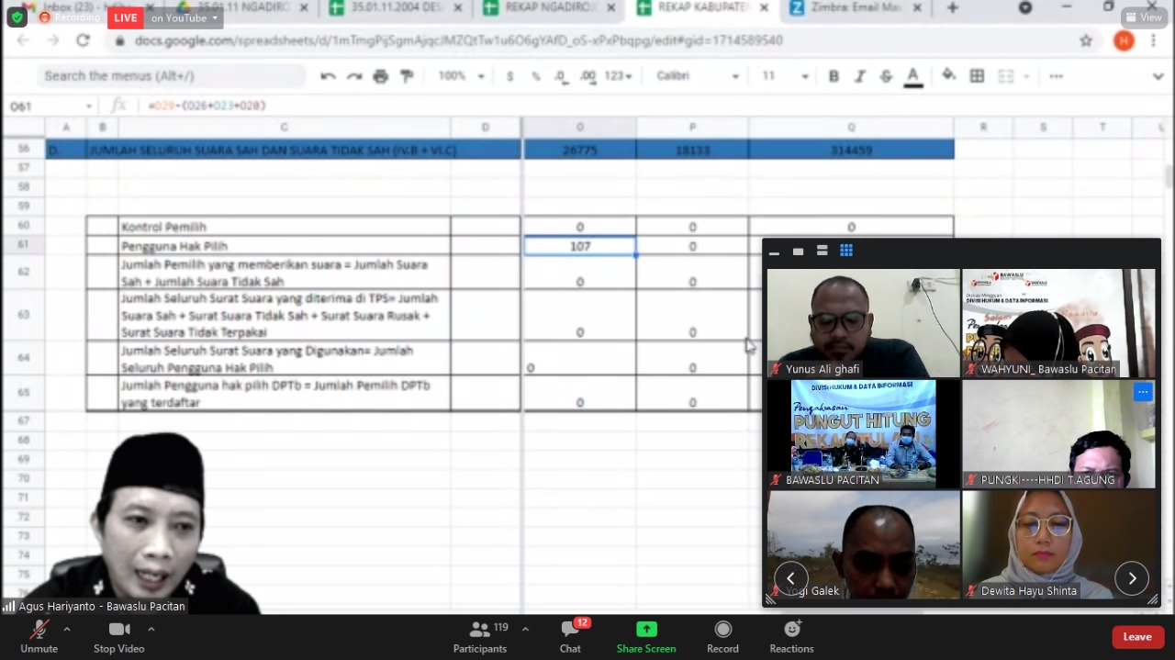
Task: Click the Search the menus field
Action: click(x=170, y=76)
